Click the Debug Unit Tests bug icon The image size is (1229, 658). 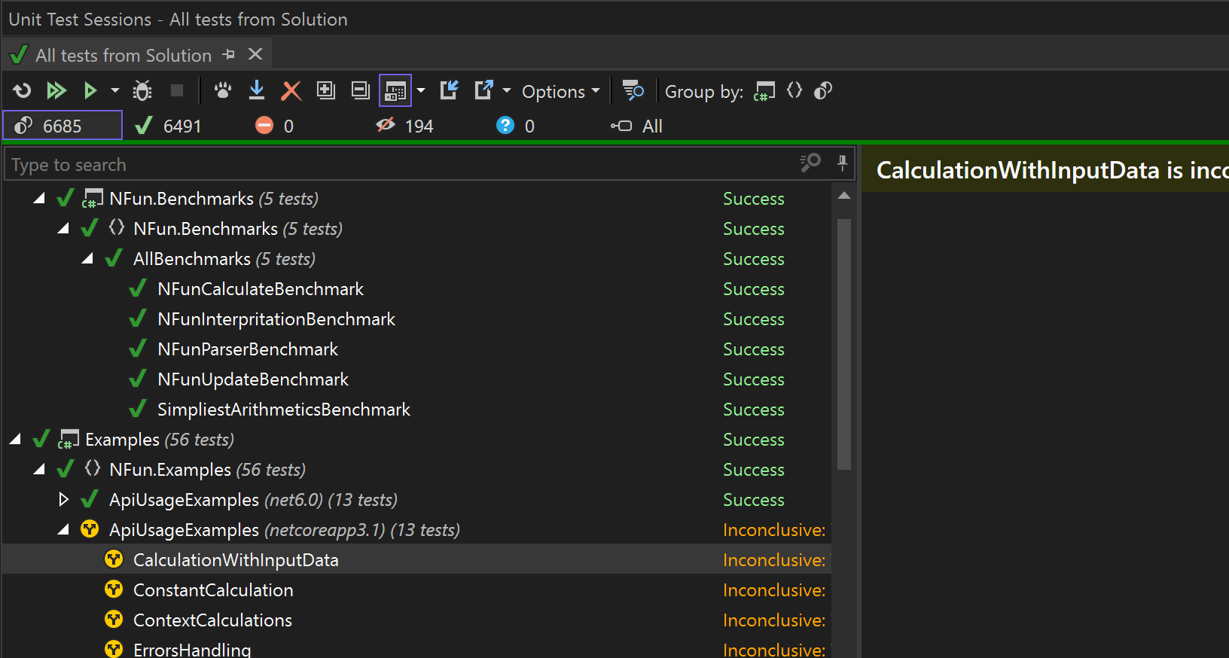[142, 91]
